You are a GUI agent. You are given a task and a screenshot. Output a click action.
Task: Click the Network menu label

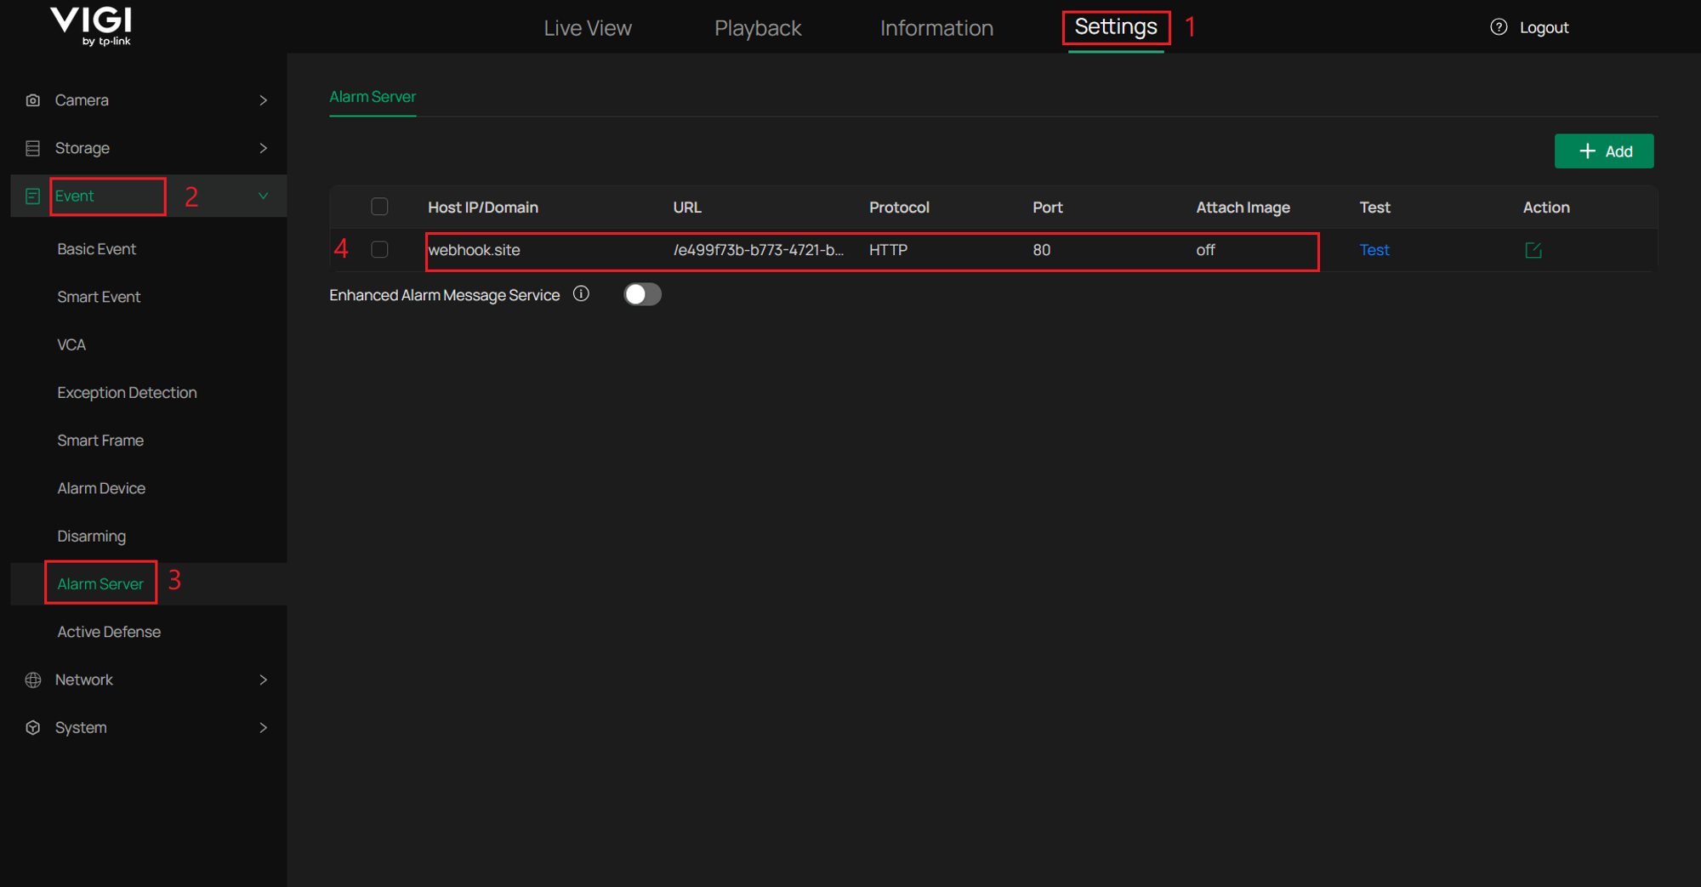click(x=83, y=680)
